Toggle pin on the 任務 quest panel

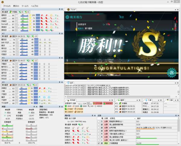[176, 115]
